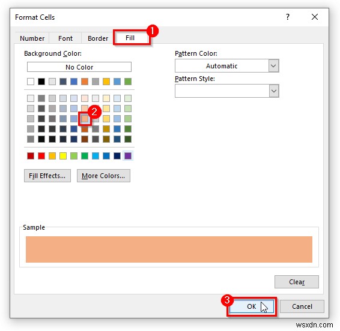
Task: Open More Colors dialog
Action: click(x=103, y=176)
